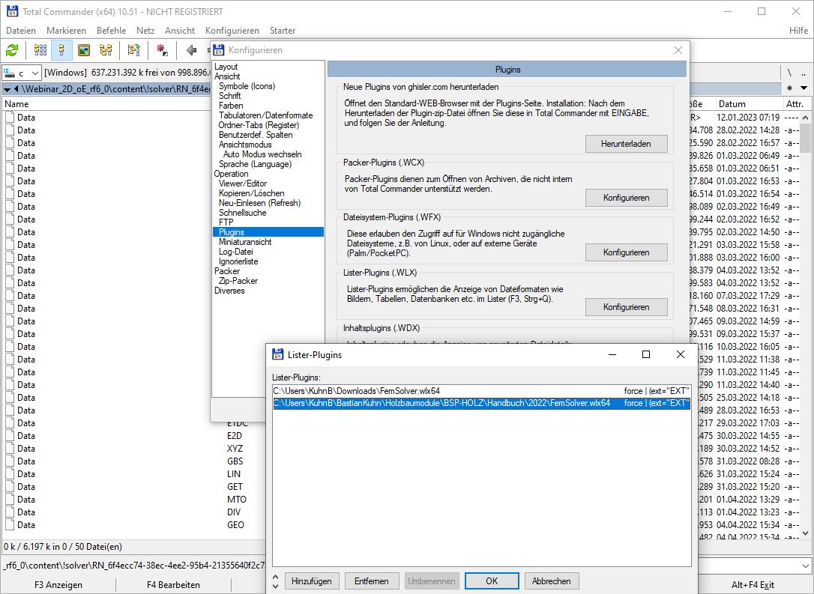Click the asterisk wildcard filter icon
814x594 pixels.
789,88
